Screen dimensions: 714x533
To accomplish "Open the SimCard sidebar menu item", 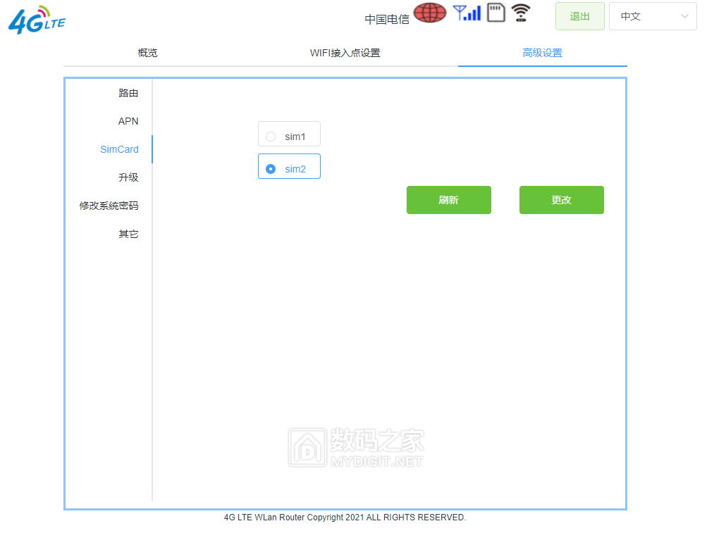I will [x=119, y=149].
